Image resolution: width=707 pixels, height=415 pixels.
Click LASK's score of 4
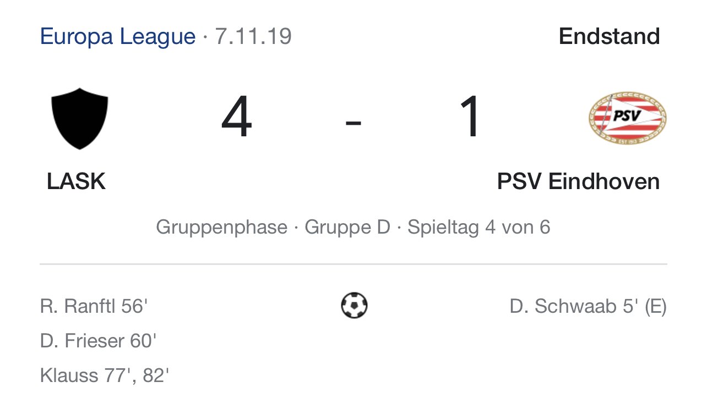click(x=237, y=118)
